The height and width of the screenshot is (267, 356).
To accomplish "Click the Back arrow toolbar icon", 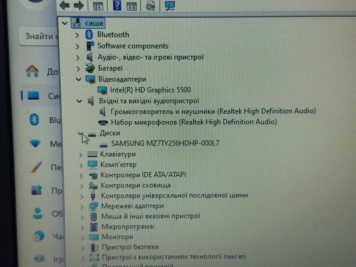I will (x=64, y=5).
